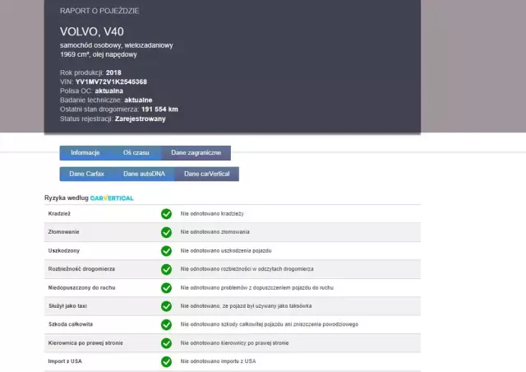Click green checkmark icon in Złomowanie row

pyautogui.click(x=166, y=232)
